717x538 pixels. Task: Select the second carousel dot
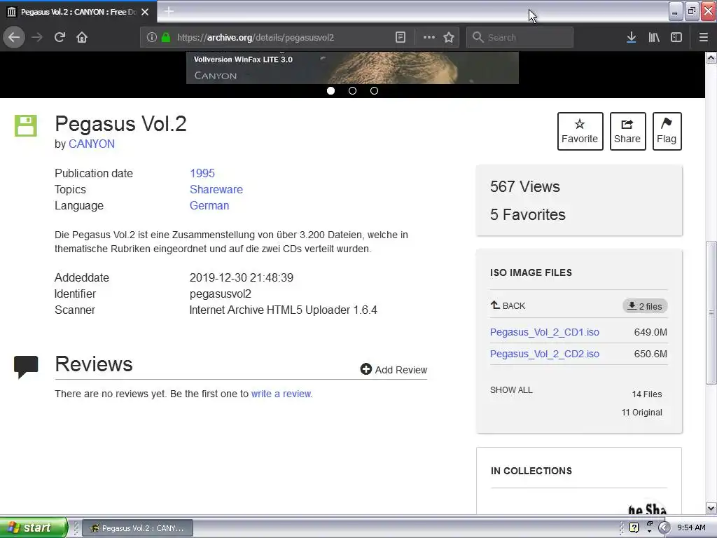tap(352, 90)
